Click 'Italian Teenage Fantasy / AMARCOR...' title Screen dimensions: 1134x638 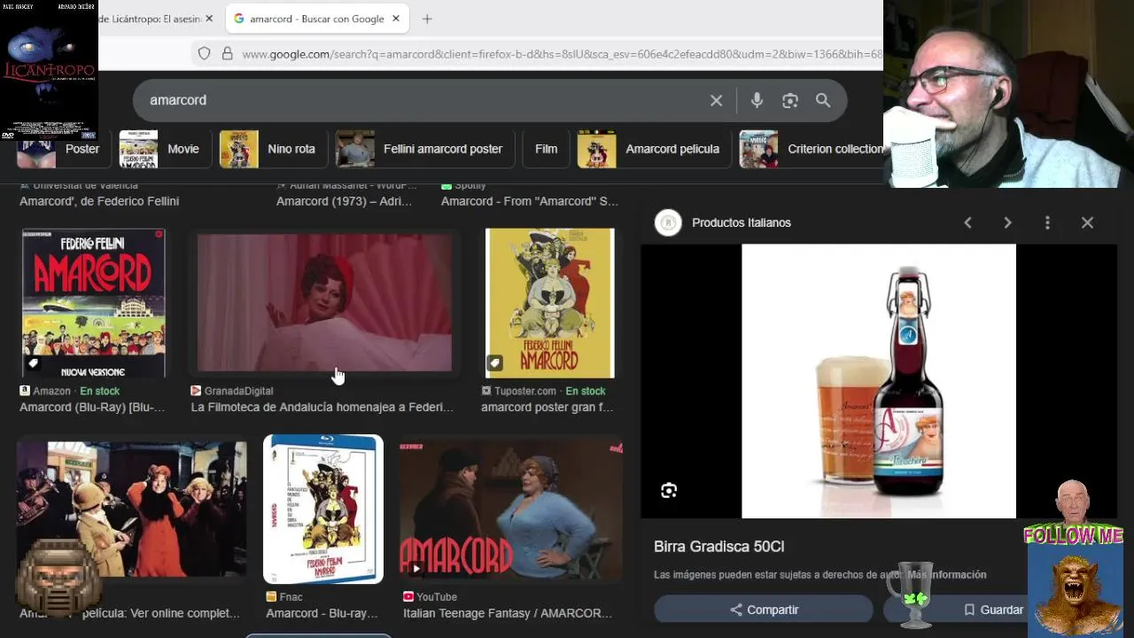508,613
